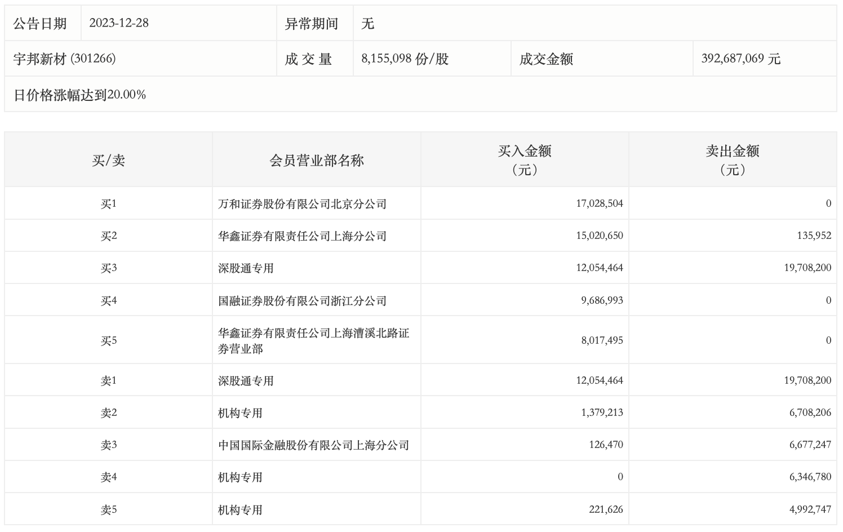843x532 pixels.
Task: Select the sell amount 135,952
Action: pos(814,236)
